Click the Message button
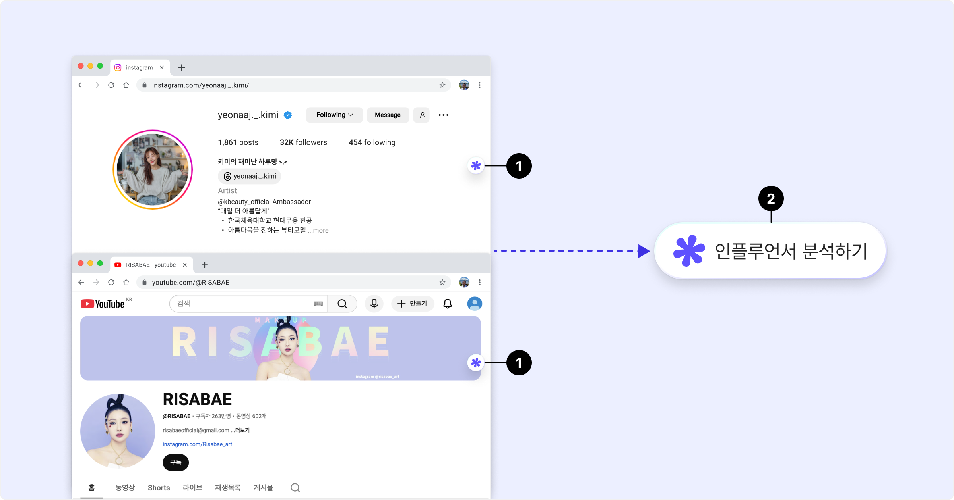954x500 pixels. 388,115
